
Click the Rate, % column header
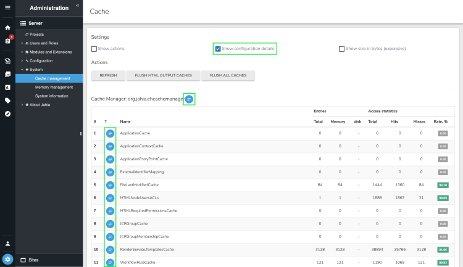tap(441, 121)
